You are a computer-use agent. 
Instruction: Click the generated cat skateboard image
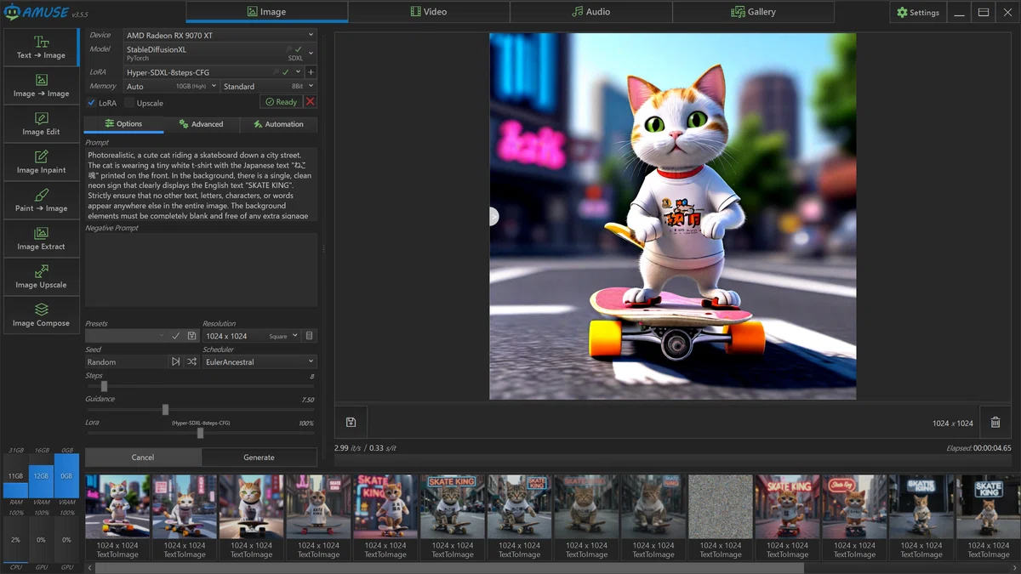pyautogui.click(x=672, y=216)
